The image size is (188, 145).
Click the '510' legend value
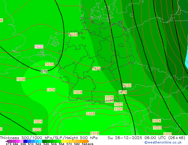point(31,144)
